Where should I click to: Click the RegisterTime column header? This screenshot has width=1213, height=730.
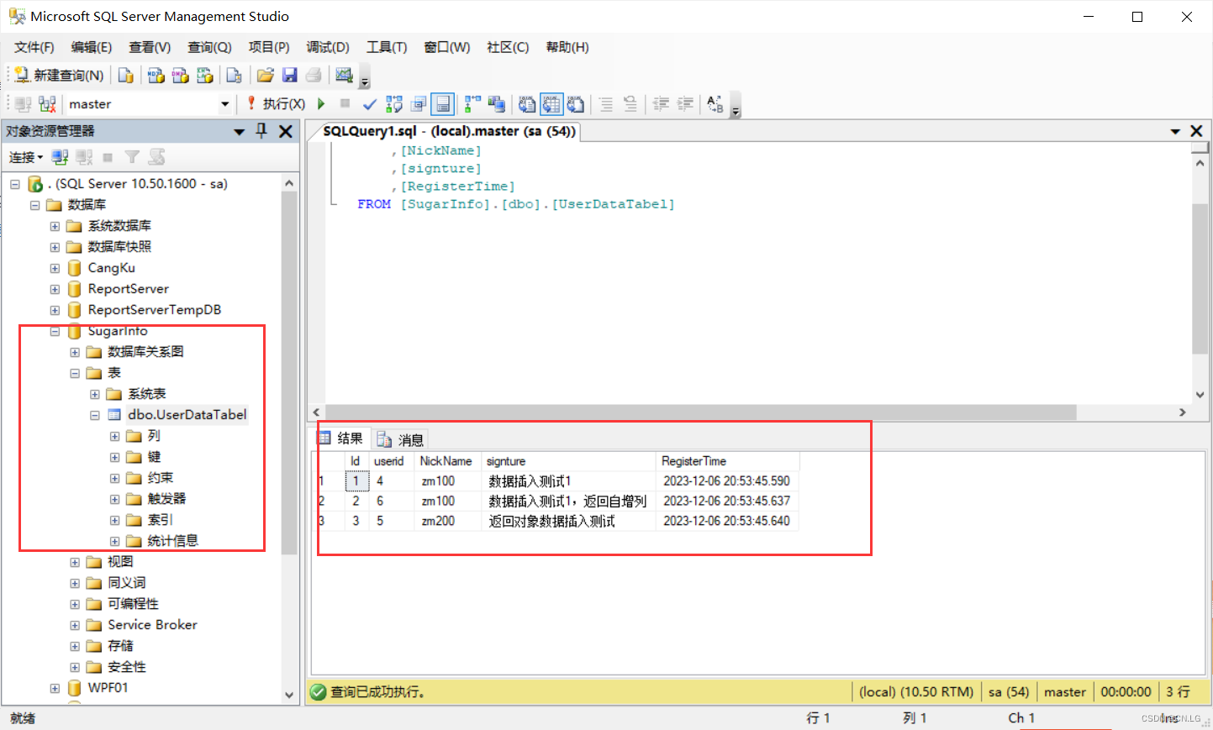[x=727, y=461]
